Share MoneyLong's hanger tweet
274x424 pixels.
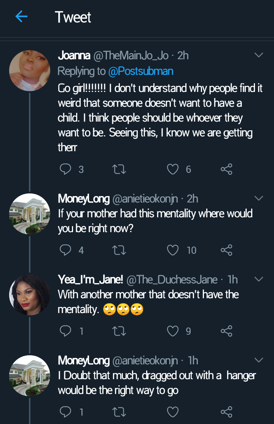click(x=226, y=412)
